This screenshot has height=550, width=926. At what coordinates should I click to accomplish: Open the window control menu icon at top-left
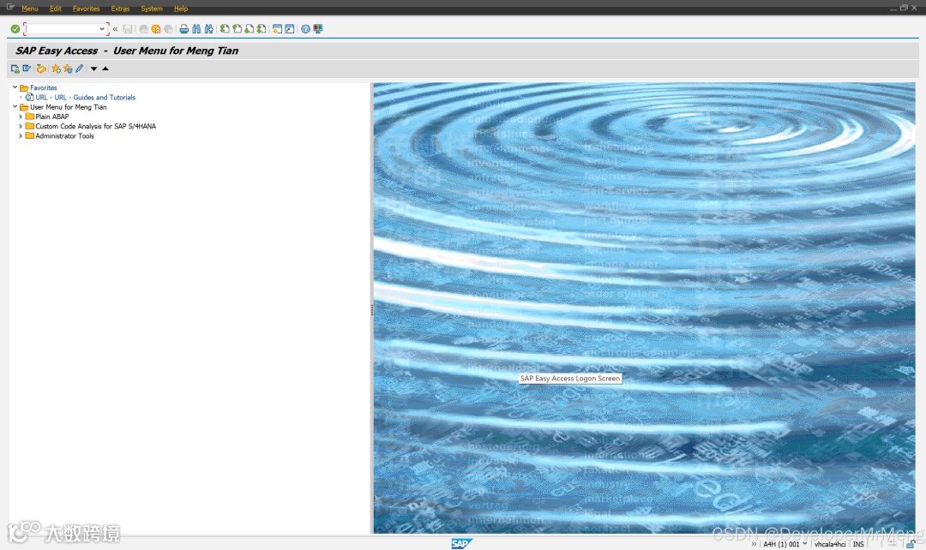point(10,7)
